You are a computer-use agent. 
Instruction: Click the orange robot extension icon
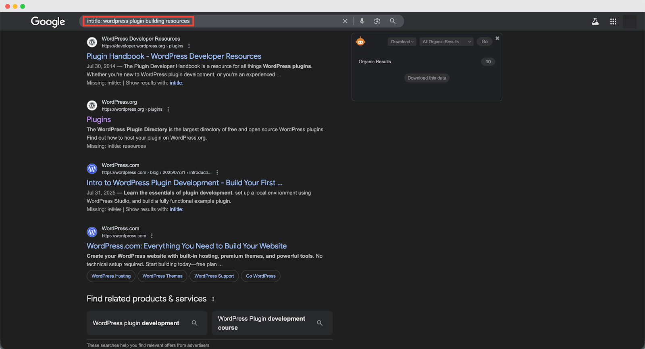[360, 41]
